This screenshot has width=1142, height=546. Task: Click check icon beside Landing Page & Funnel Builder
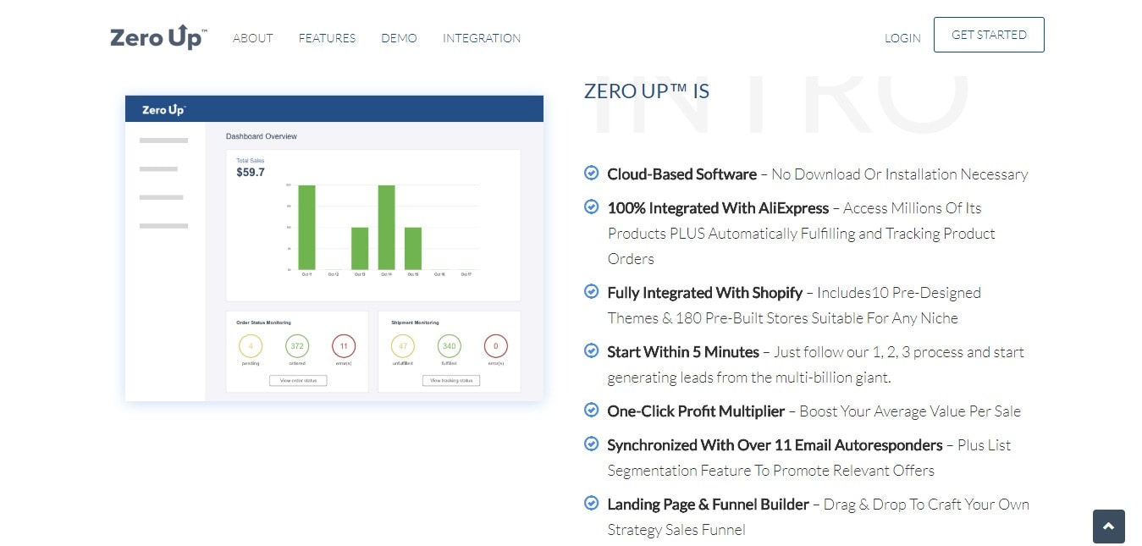(x=592, y=503)
